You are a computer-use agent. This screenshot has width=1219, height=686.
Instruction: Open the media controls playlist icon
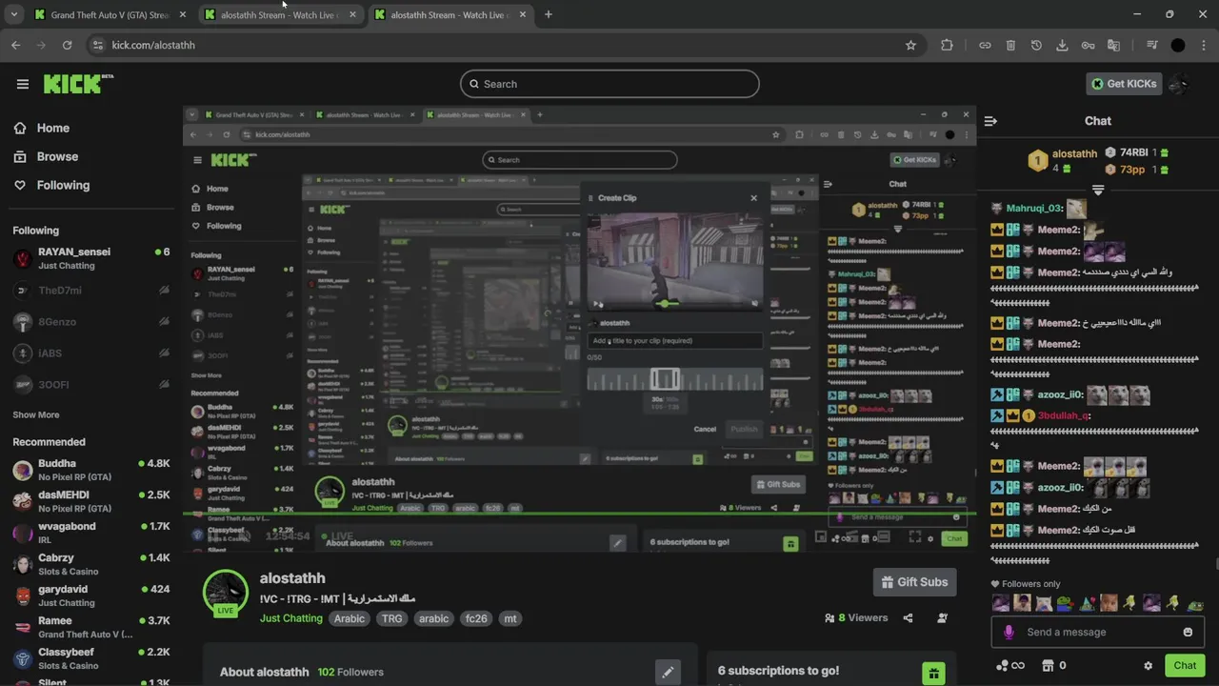[1151, 45]
